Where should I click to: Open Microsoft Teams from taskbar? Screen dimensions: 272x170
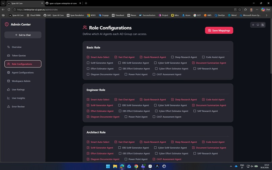[x=143, y=166]
